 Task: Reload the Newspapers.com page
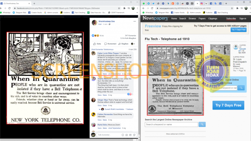pyautogui.click(x=152, y=8)
